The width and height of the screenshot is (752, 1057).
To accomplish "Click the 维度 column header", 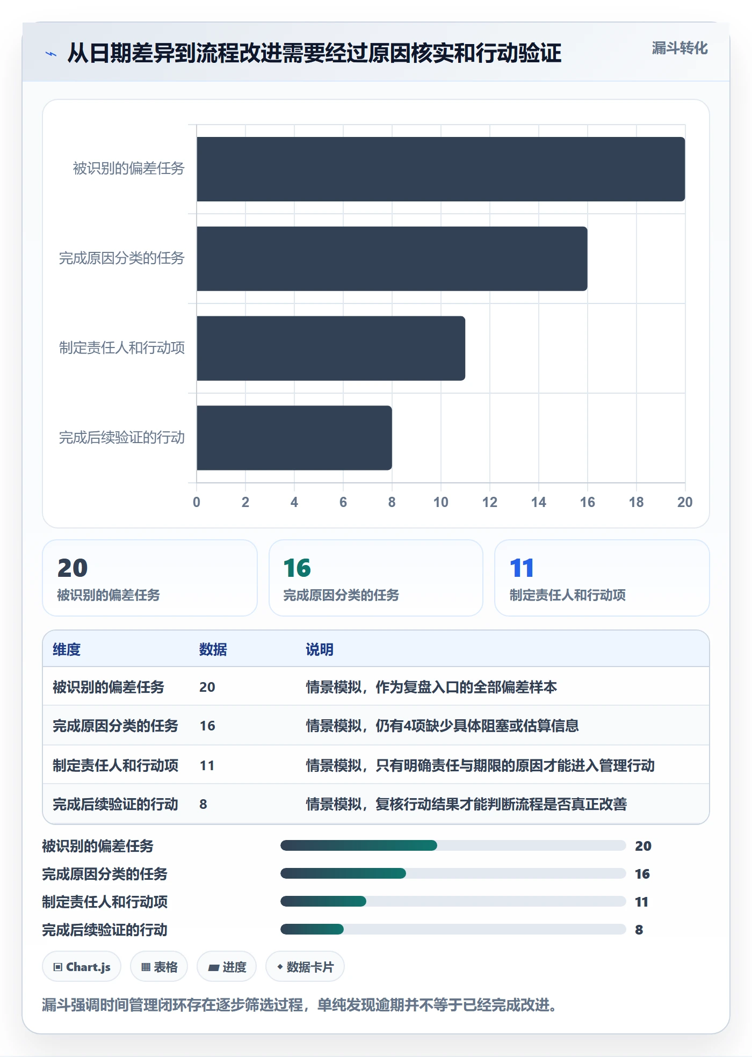I will click(67, 649).
